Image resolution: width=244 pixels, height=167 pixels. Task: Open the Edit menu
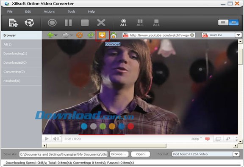(x=28, y=11)
